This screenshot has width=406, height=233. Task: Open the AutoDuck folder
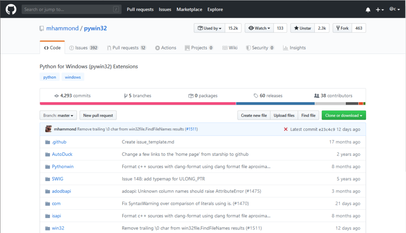coord(62,154)
